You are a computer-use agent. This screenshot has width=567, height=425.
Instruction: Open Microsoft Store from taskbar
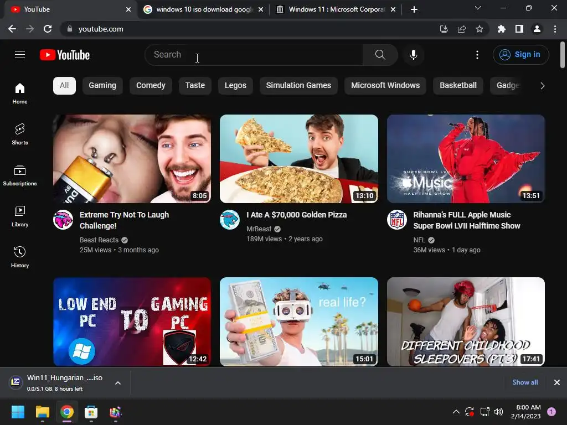pos(91,412)
